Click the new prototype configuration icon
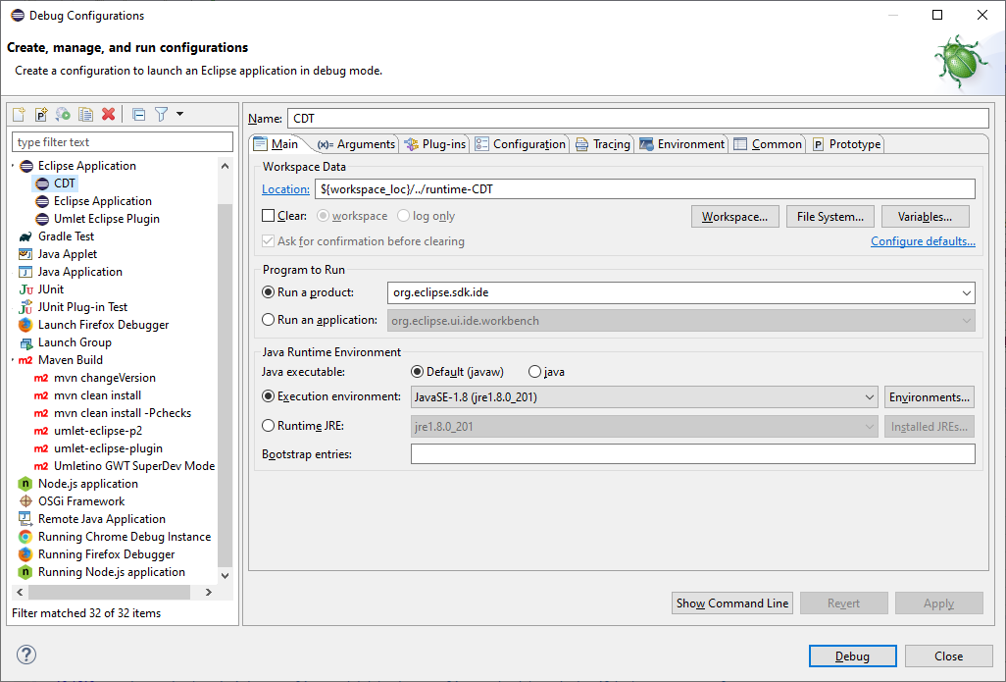 coord(41,114)
